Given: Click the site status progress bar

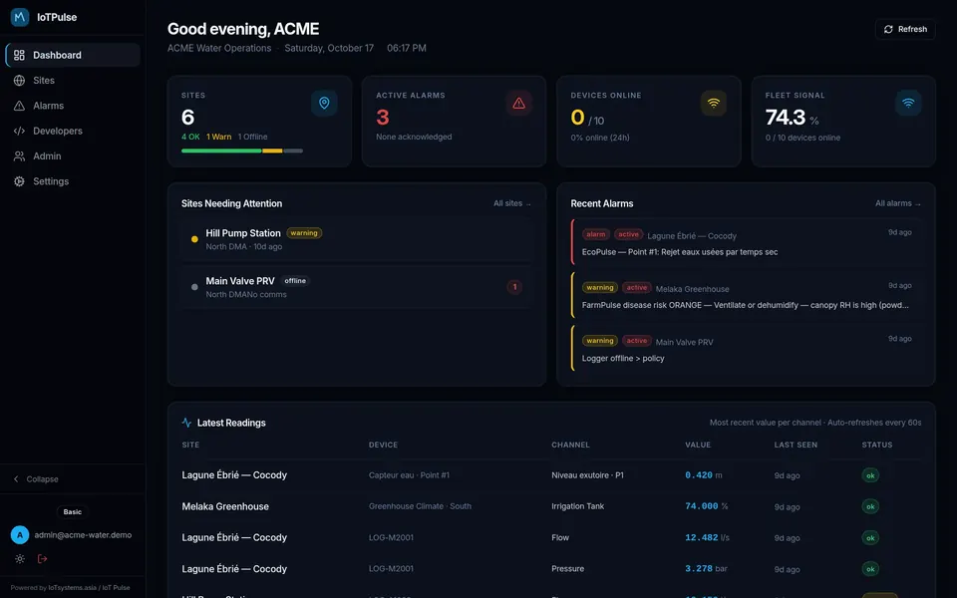Looking at the screenshot, I should click(241, 150).
